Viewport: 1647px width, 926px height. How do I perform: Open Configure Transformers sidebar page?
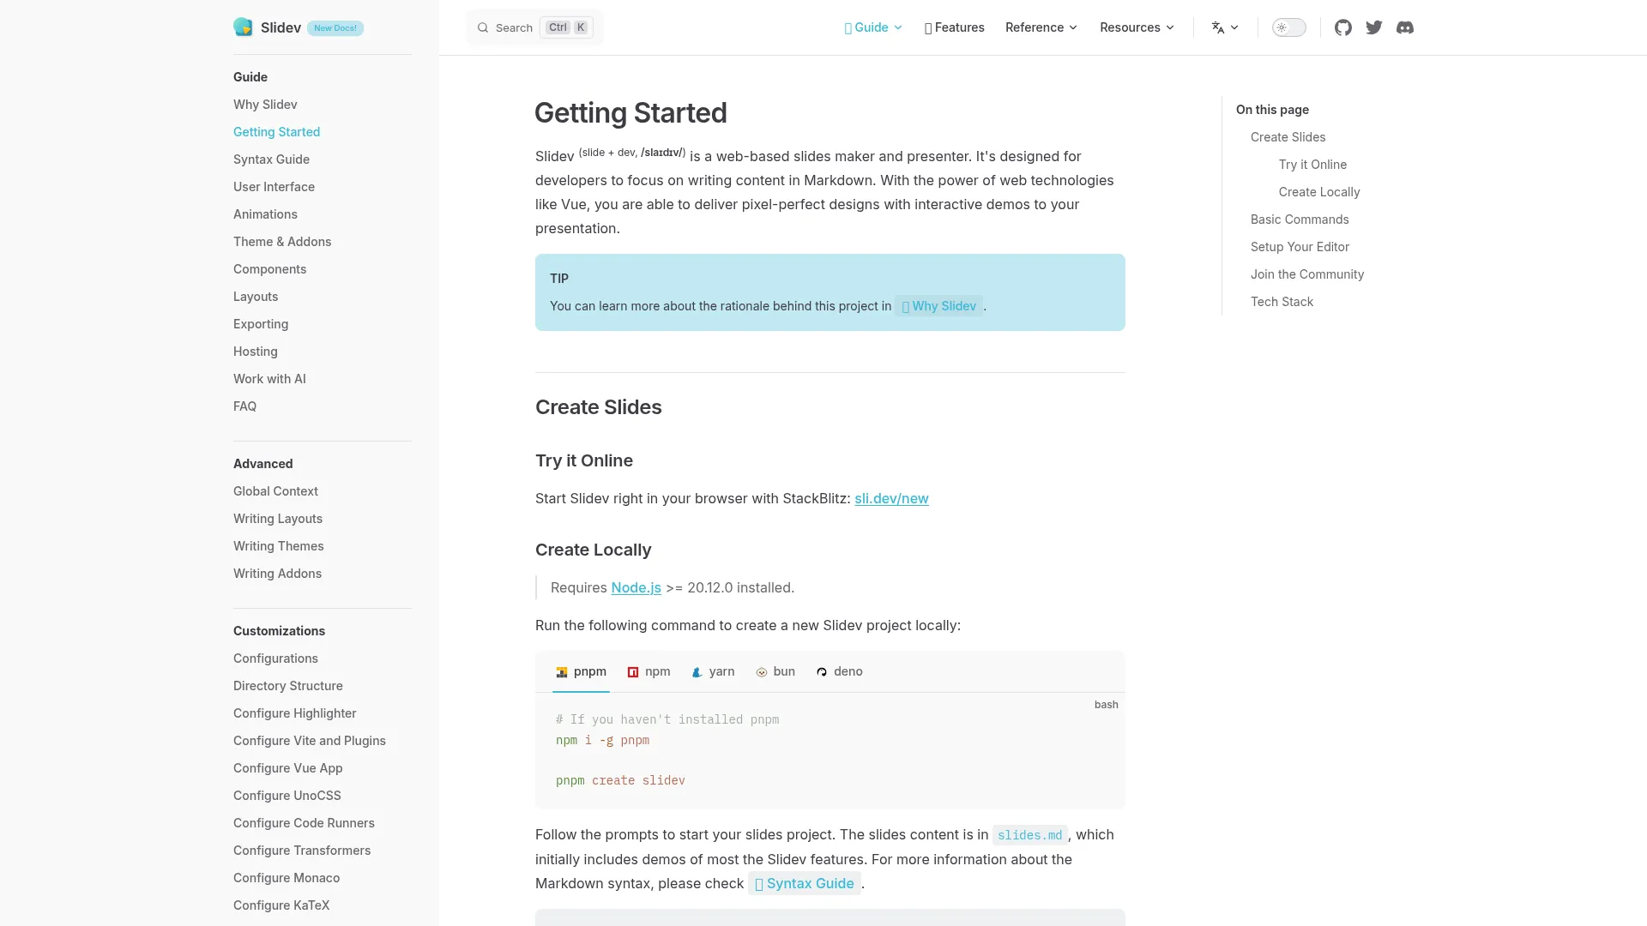302,851
